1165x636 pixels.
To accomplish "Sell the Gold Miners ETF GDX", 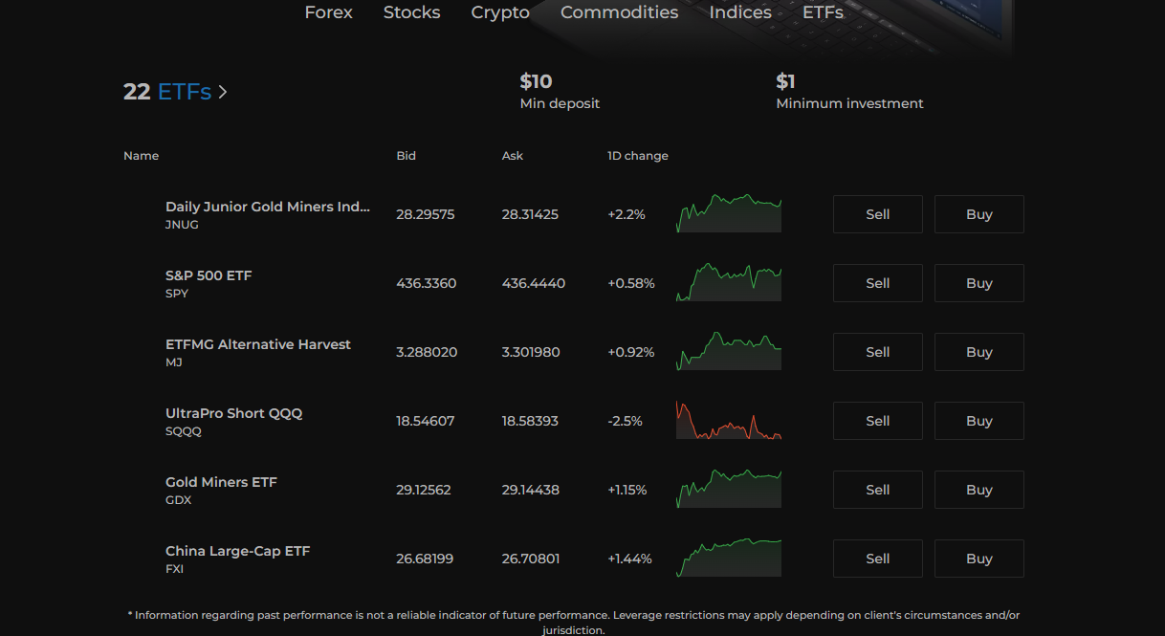I will pos(878,490).
